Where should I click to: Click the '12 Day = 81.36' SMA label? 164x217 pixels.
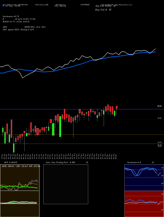12,6
